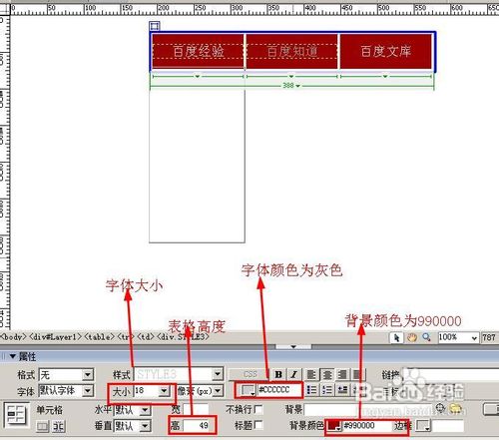Viewport: 499px width, 440px height.
Task: Apply left text alignment
Action: pyautogui.click(x=311, y=374)
